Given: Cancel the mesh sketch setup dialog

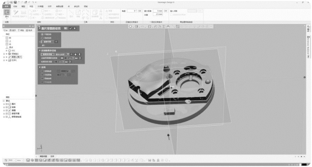Looking at the screenshot, I should click(74, 28).
